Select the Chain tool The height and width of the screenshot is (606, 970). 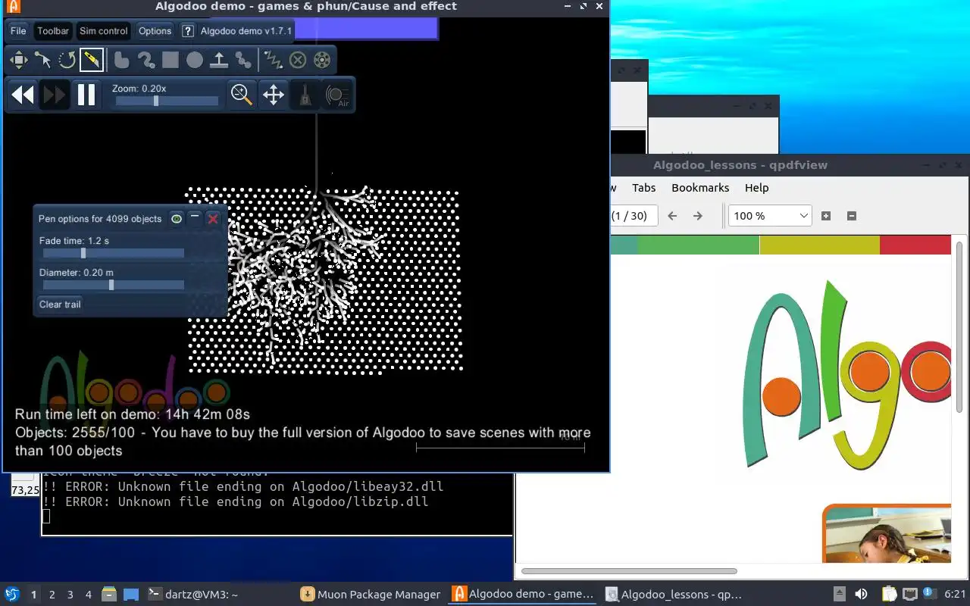pos(243,59)
